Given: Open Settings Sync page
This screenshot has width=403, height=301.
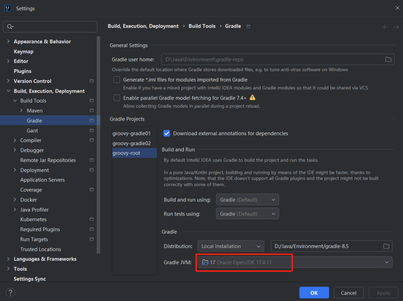Looking at the screenshot, I should (30, 279).
